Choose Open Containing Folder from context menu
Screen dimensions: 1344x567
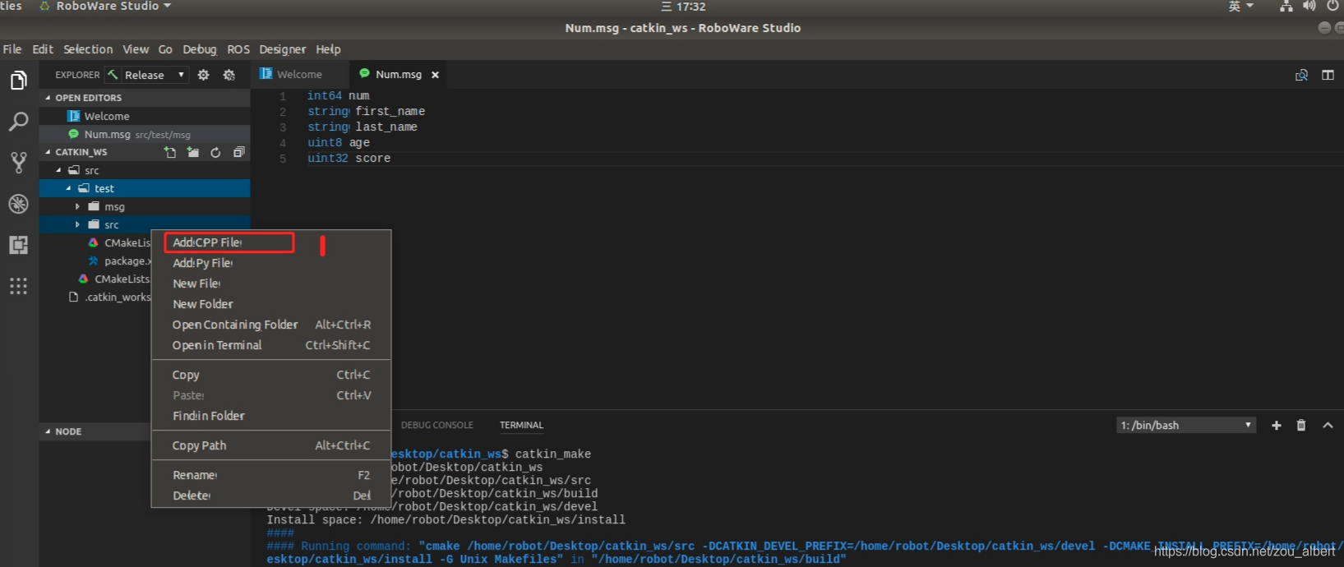pos(270,325)
